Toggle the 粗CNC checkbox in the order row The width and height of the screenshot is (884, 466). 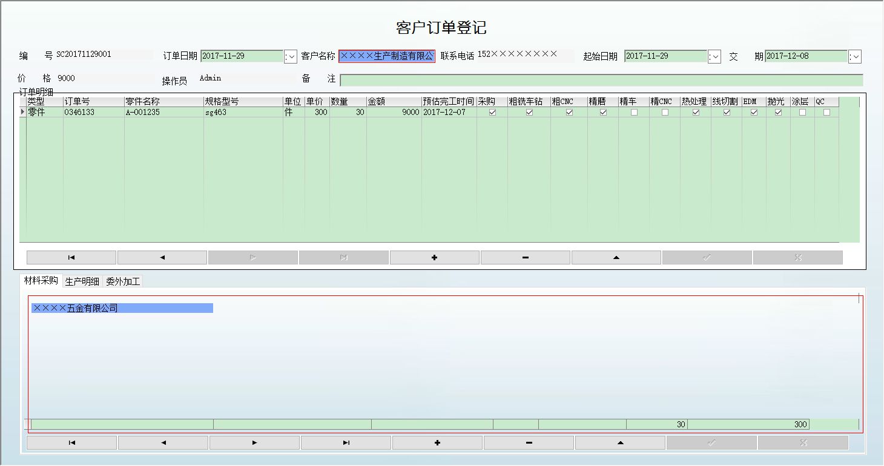pos(569,113)
